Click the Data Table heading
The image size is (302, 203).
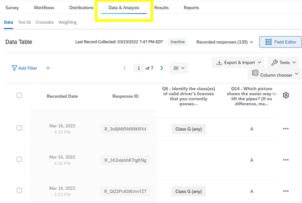point(19,42)
